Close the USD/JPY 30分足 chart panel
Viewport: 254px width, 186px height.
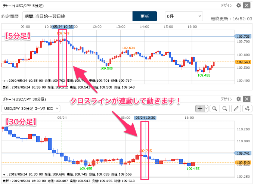click(x=247, y=99)
